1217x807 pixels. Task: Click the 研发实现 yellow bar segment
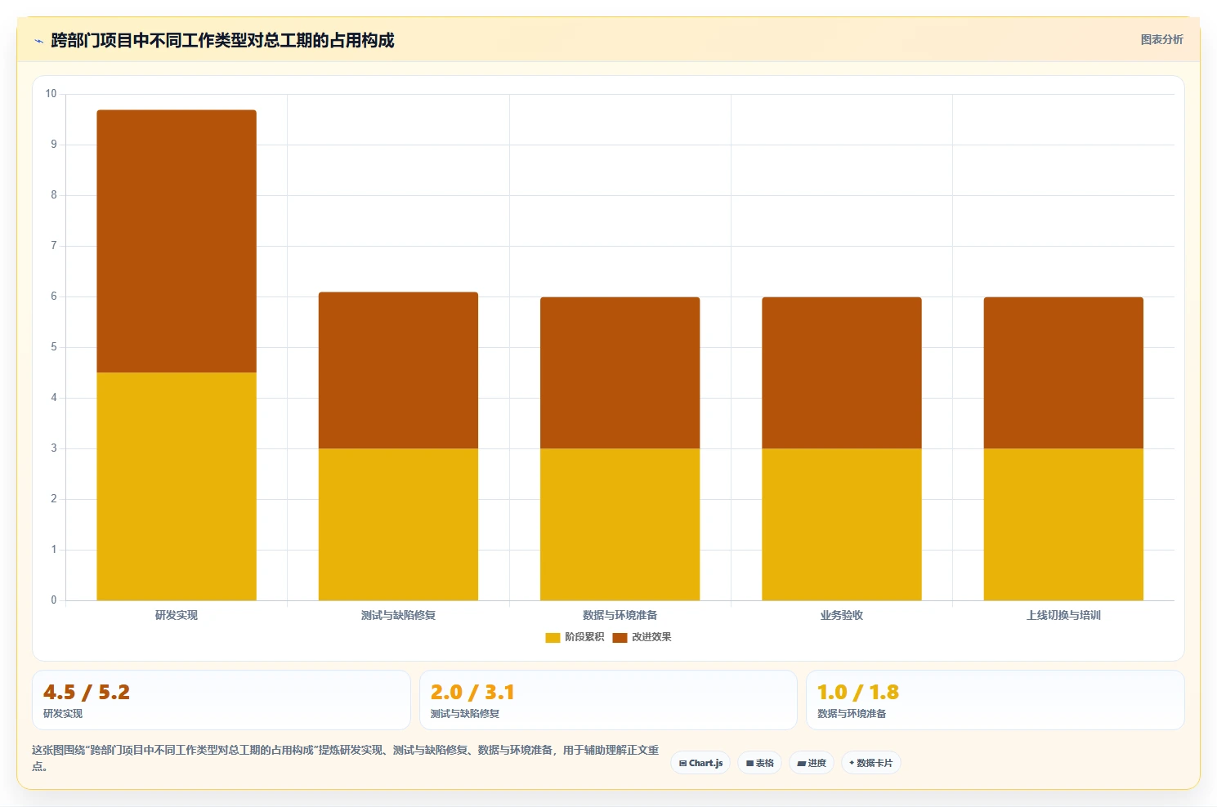coord(177,486)
